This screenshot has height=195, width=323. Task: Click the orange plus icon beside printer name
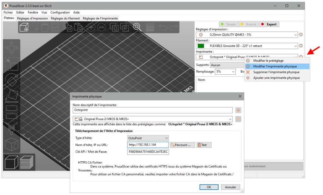tap(238, 110)
